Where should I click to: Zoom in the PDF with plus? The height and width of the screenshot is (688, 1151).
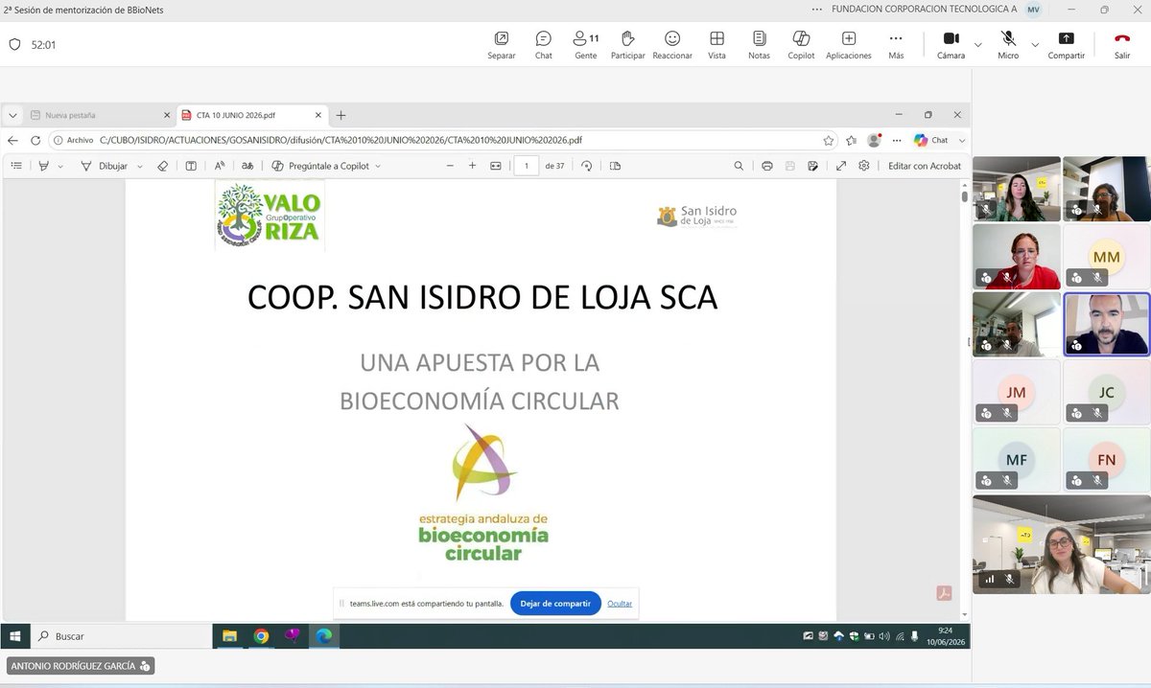pos(472,166)
